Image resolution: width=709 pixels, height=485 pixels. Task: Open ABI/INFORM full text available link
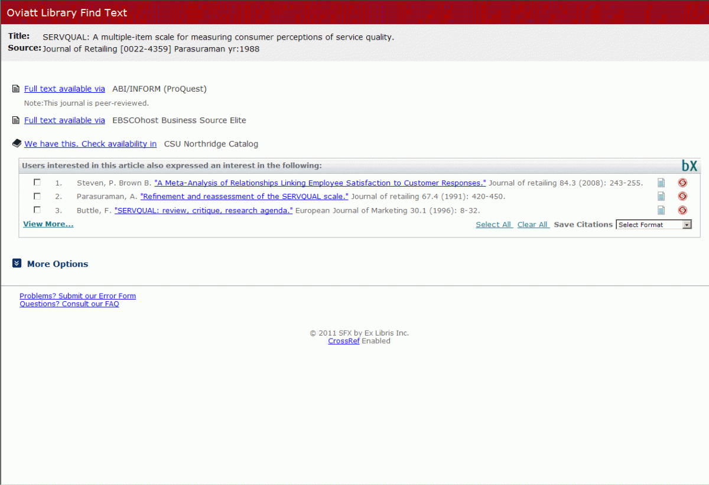[64, 89]
